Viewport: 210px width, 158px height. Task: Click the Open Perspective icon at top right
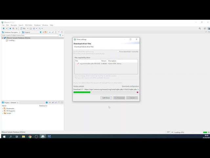pos(205,29)
